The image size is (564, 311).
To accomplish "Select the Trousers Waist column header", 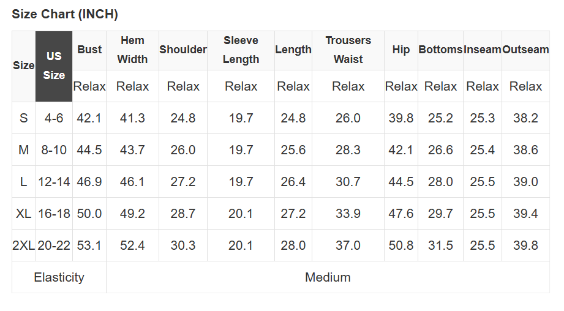I will coord(348,50).
